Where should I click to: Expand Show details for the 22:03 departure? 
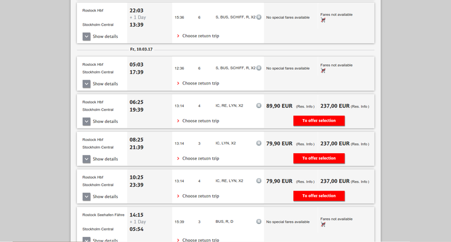point(86,37)
